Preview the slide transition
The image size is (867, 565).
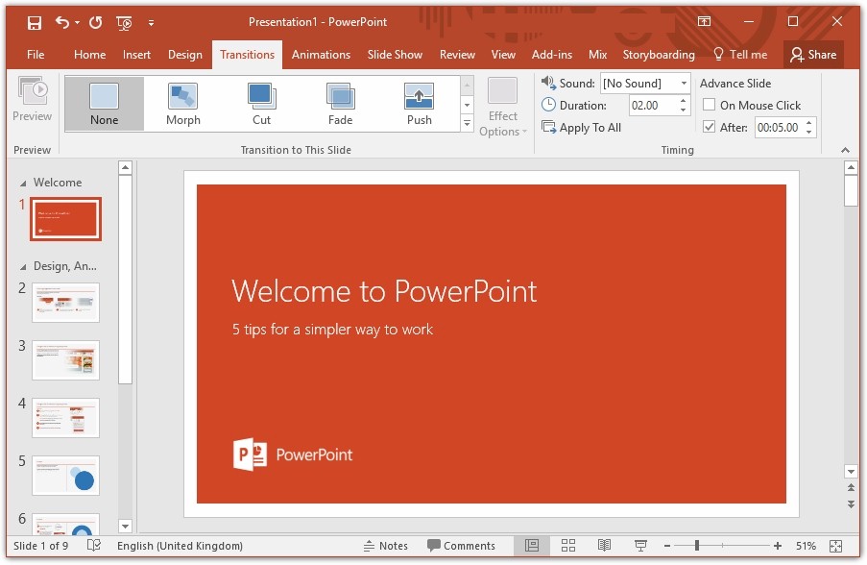pyautogui.click(x=32, y=100)
